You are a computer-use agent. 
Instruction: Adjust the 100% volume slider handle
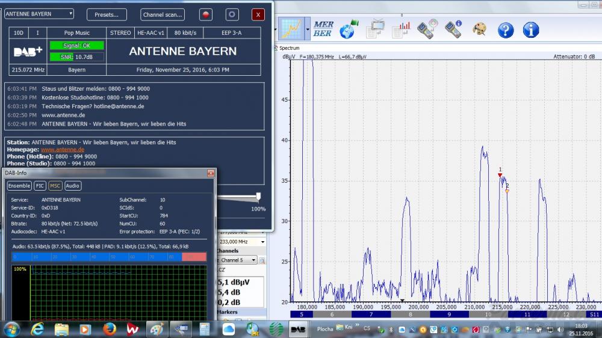coord(258,197)
